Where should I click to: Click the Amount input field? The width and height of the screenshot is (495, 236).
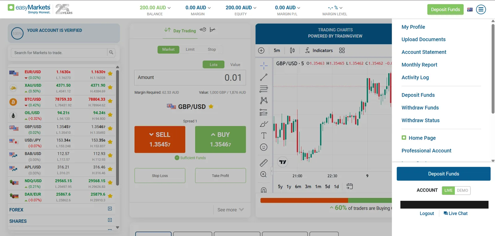(x=190, y=78)
